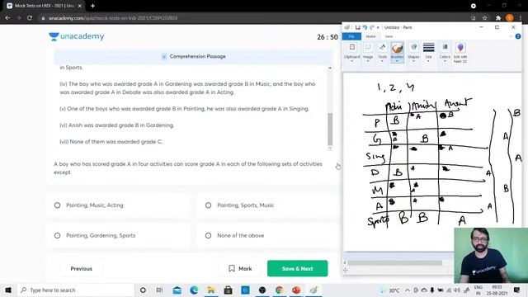The height and width of the screenshot is (297, 528).
Task: Open Task View on taskbar
Action: pyautogui.click(x=159, y=290)
